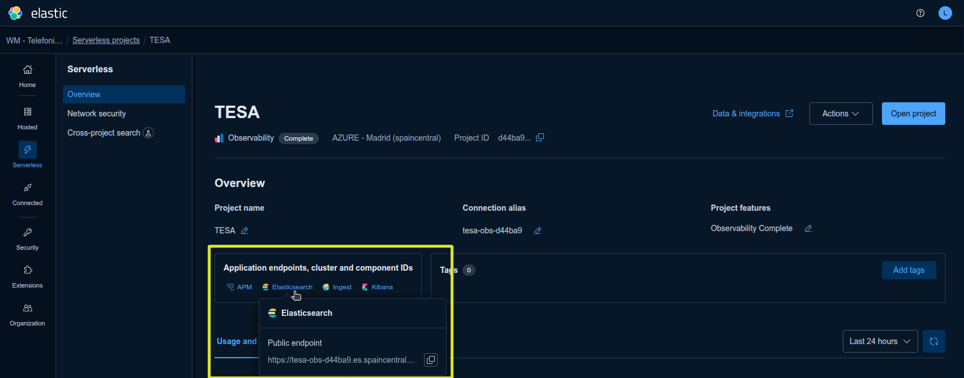Image resolution: width=964 pixels, height=378 pixels.
Task: Click the Elastic logo
Action: [38, 13]
